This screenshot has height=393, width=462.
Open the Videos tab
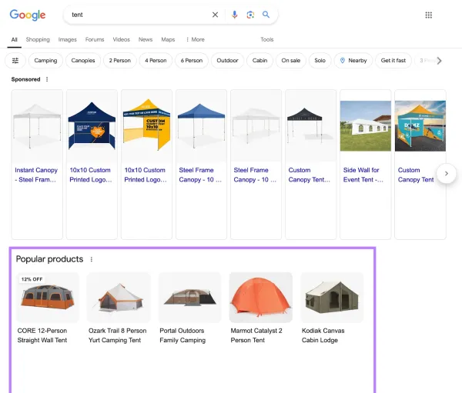[x=122, y=39]
